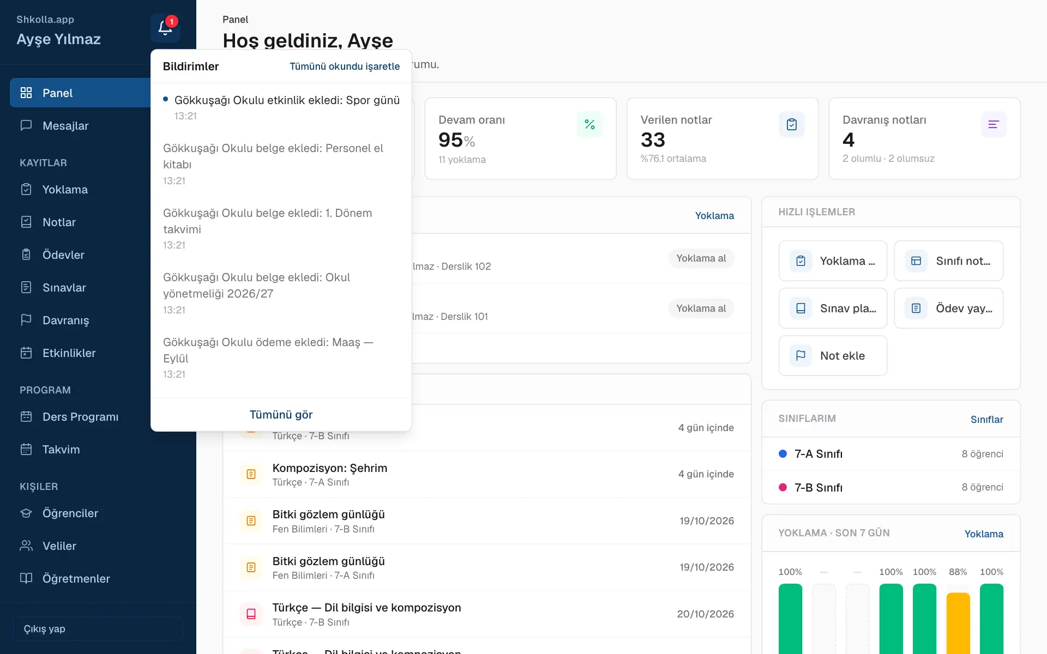The width and height of the screenshot is (1047, 654).
Task: Click Yoklama al for Derslik 102
Action: 701,258
